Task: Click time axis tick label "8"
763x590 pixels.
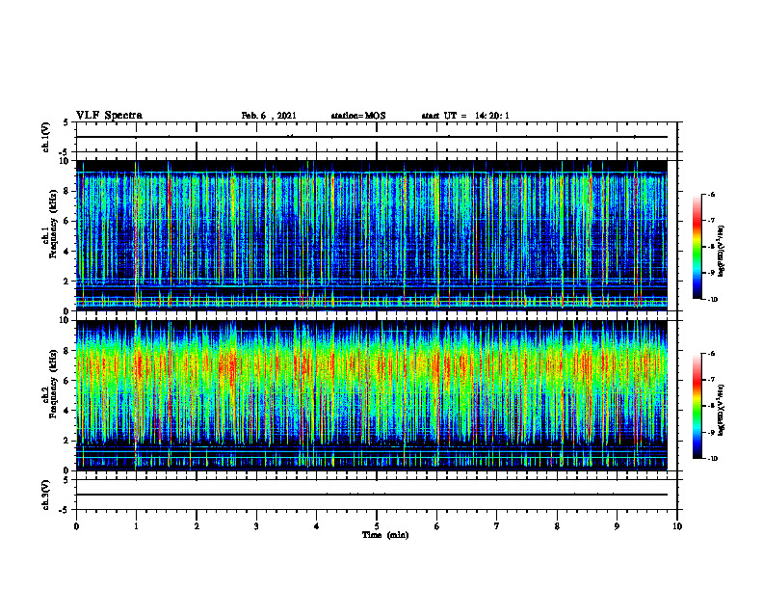Action: [x=557, y=526]
